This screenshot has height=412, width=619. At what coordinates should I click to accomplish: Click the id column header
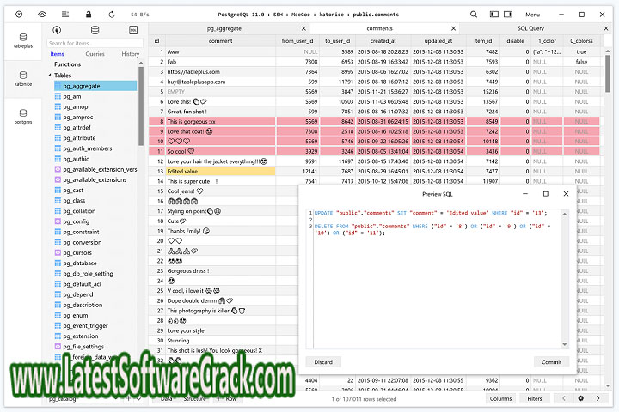pos(156,41)
